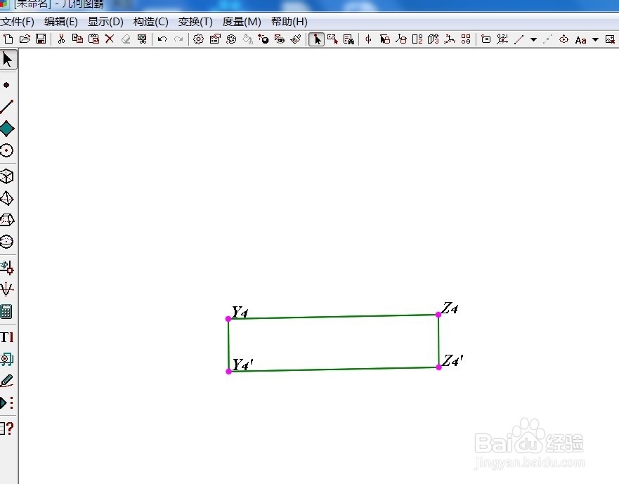Click the Copy icon in toolbar
The height and width of the screenshot is (484, 619).
click(77, 39)
